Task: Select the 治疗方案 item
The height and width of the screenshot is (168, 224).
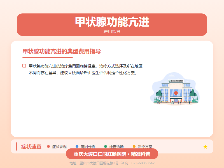Action: (145, 147)
